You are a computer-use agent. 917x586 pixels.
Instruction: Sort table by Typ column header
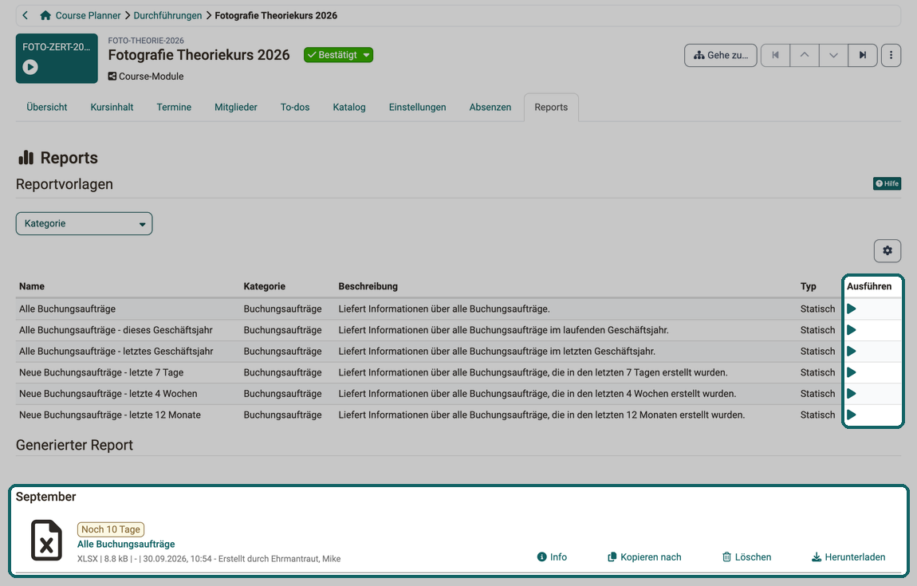click(809, 286)
